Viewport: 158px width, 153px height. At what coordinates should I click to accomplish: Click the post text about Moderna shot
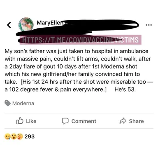pyautogui.click(x=79, y=70)
